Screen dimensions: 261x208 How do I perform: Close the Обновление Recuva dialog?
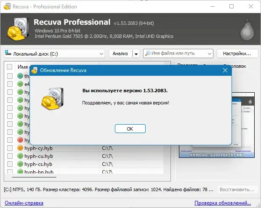[225, 70]
